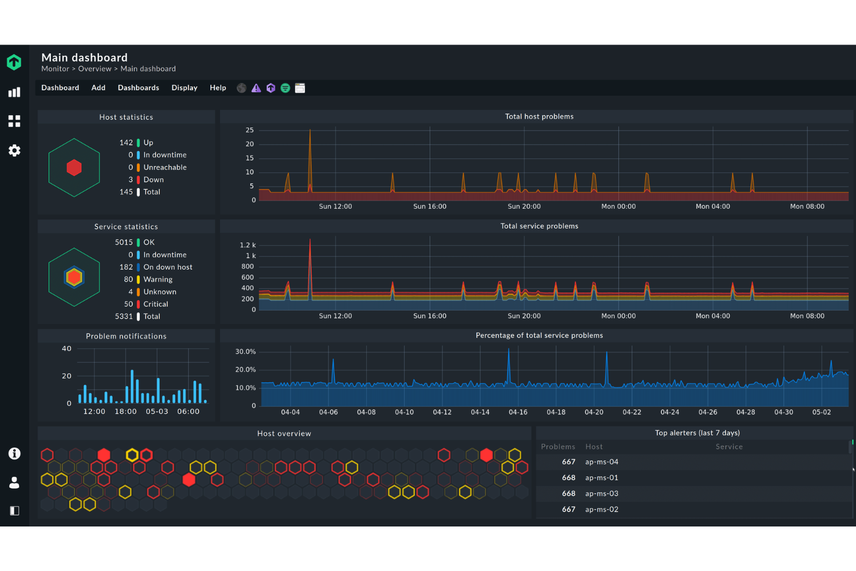Expand the Dashboard menu
The width and height of the screenshot is (856, 571).
pyautogui.click(x=60, y=87)
